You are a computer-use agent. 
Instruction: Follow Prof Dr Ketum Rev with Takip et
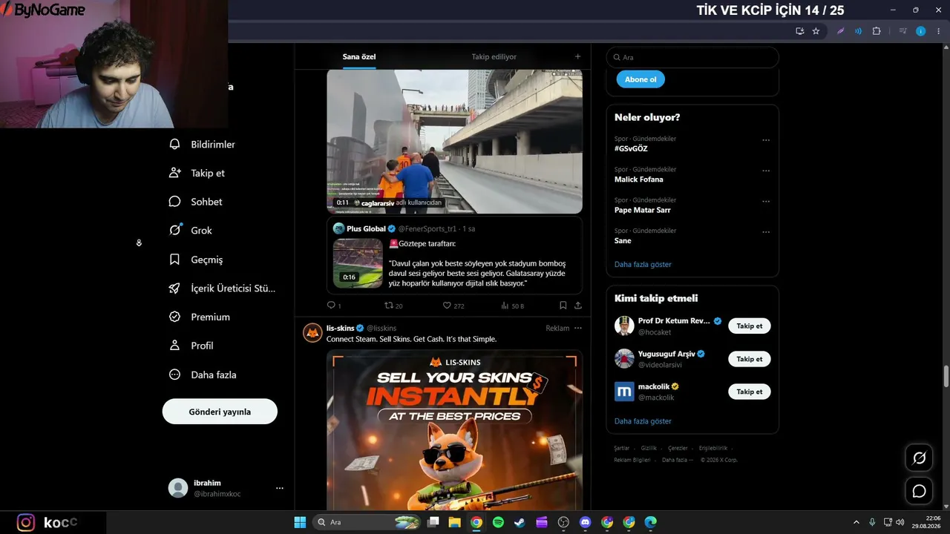(x=750, y=326)
